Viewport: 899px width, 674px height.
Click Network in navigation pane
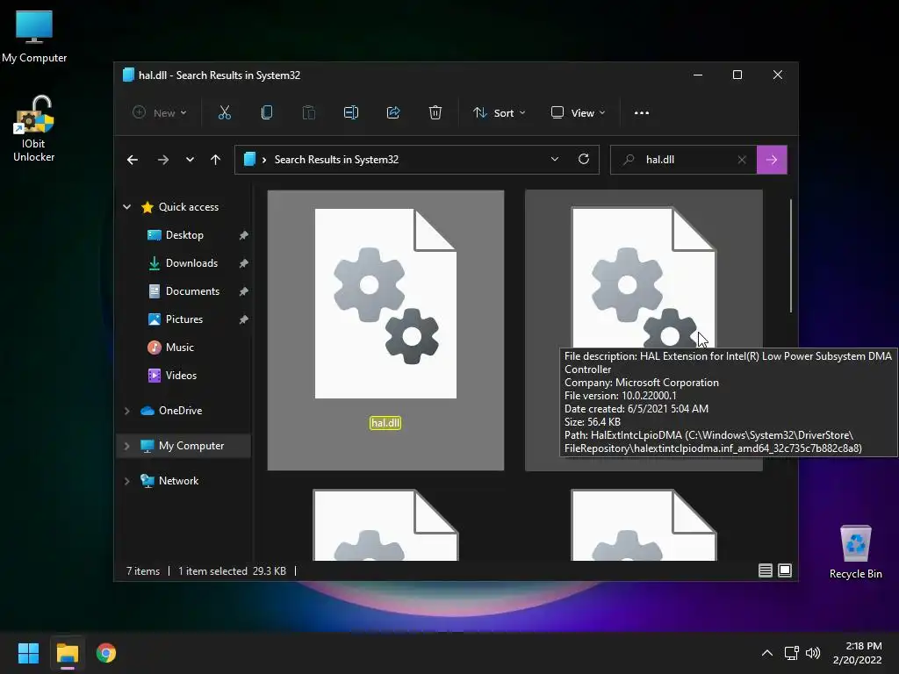pyautogui.click(x=178, y=481)
